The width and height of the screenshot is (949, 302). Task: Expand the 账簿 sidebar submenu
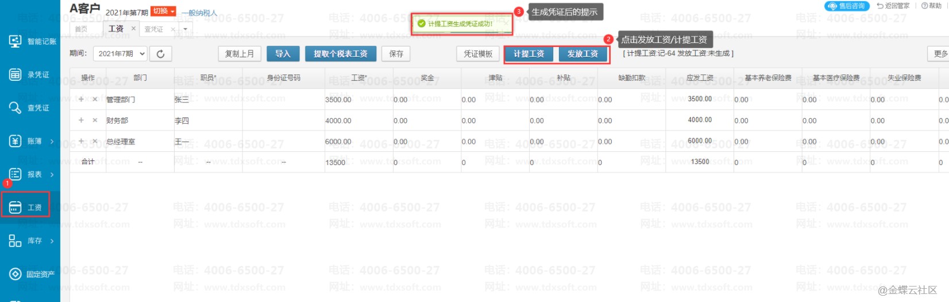(x=52, y=141)
